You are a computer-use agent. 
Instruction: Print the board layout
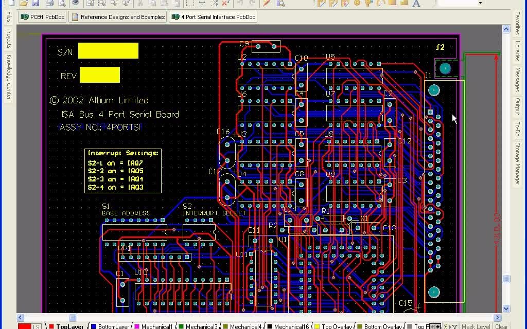[x=49, y=4]
